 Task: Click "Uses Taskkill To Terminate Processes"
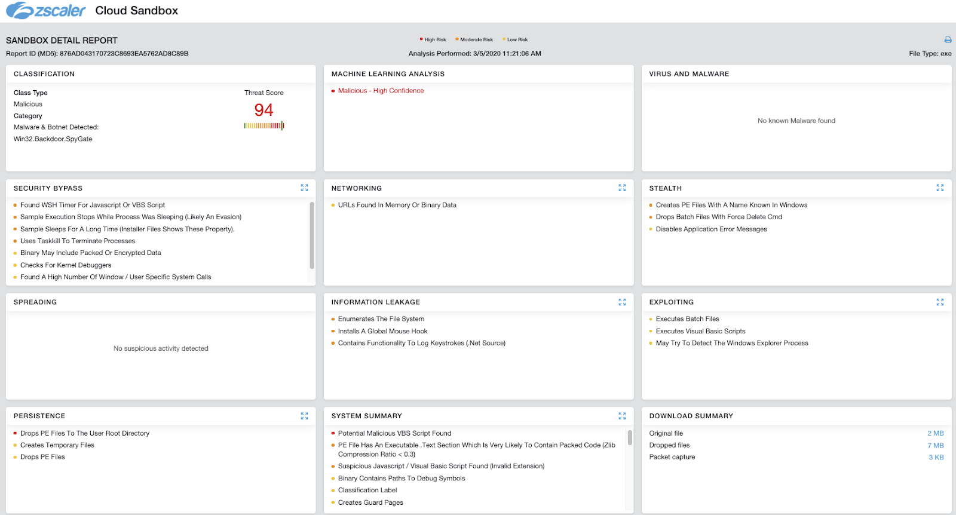pos(78,241)
